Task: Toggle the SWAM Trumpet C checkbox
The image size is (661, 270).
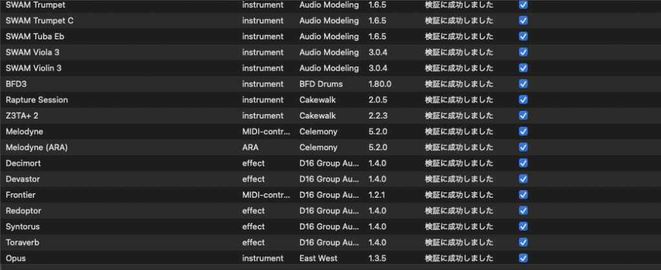Action: (x=523, y=20)
